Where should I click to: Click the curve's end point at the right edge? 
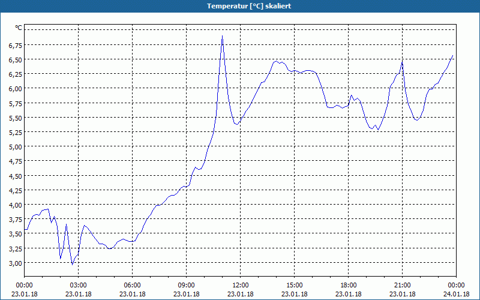tap(453, 55)
